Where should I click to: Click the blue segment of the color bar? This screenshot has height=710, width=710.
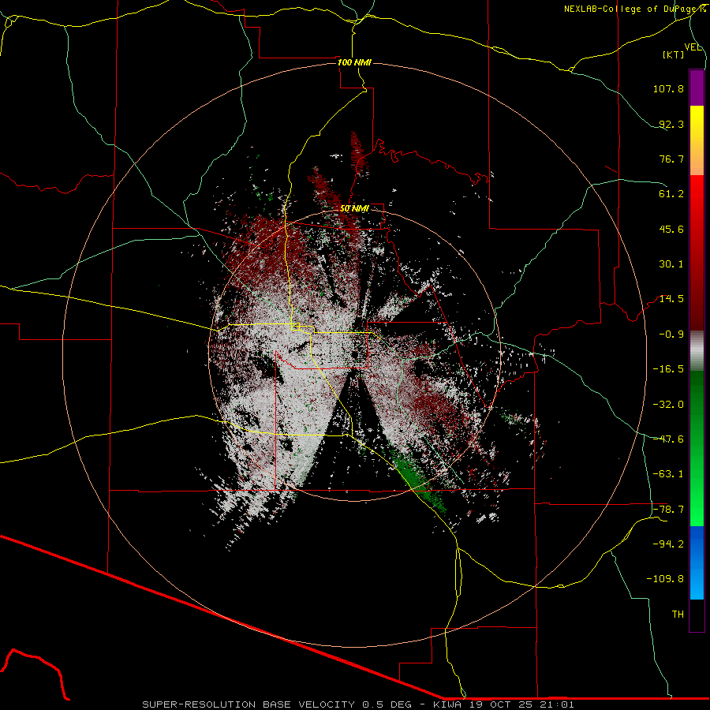697,562
